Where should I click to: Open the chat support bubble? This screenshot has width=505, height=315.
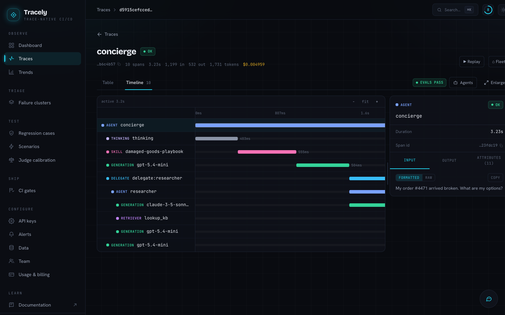[489, 299]
